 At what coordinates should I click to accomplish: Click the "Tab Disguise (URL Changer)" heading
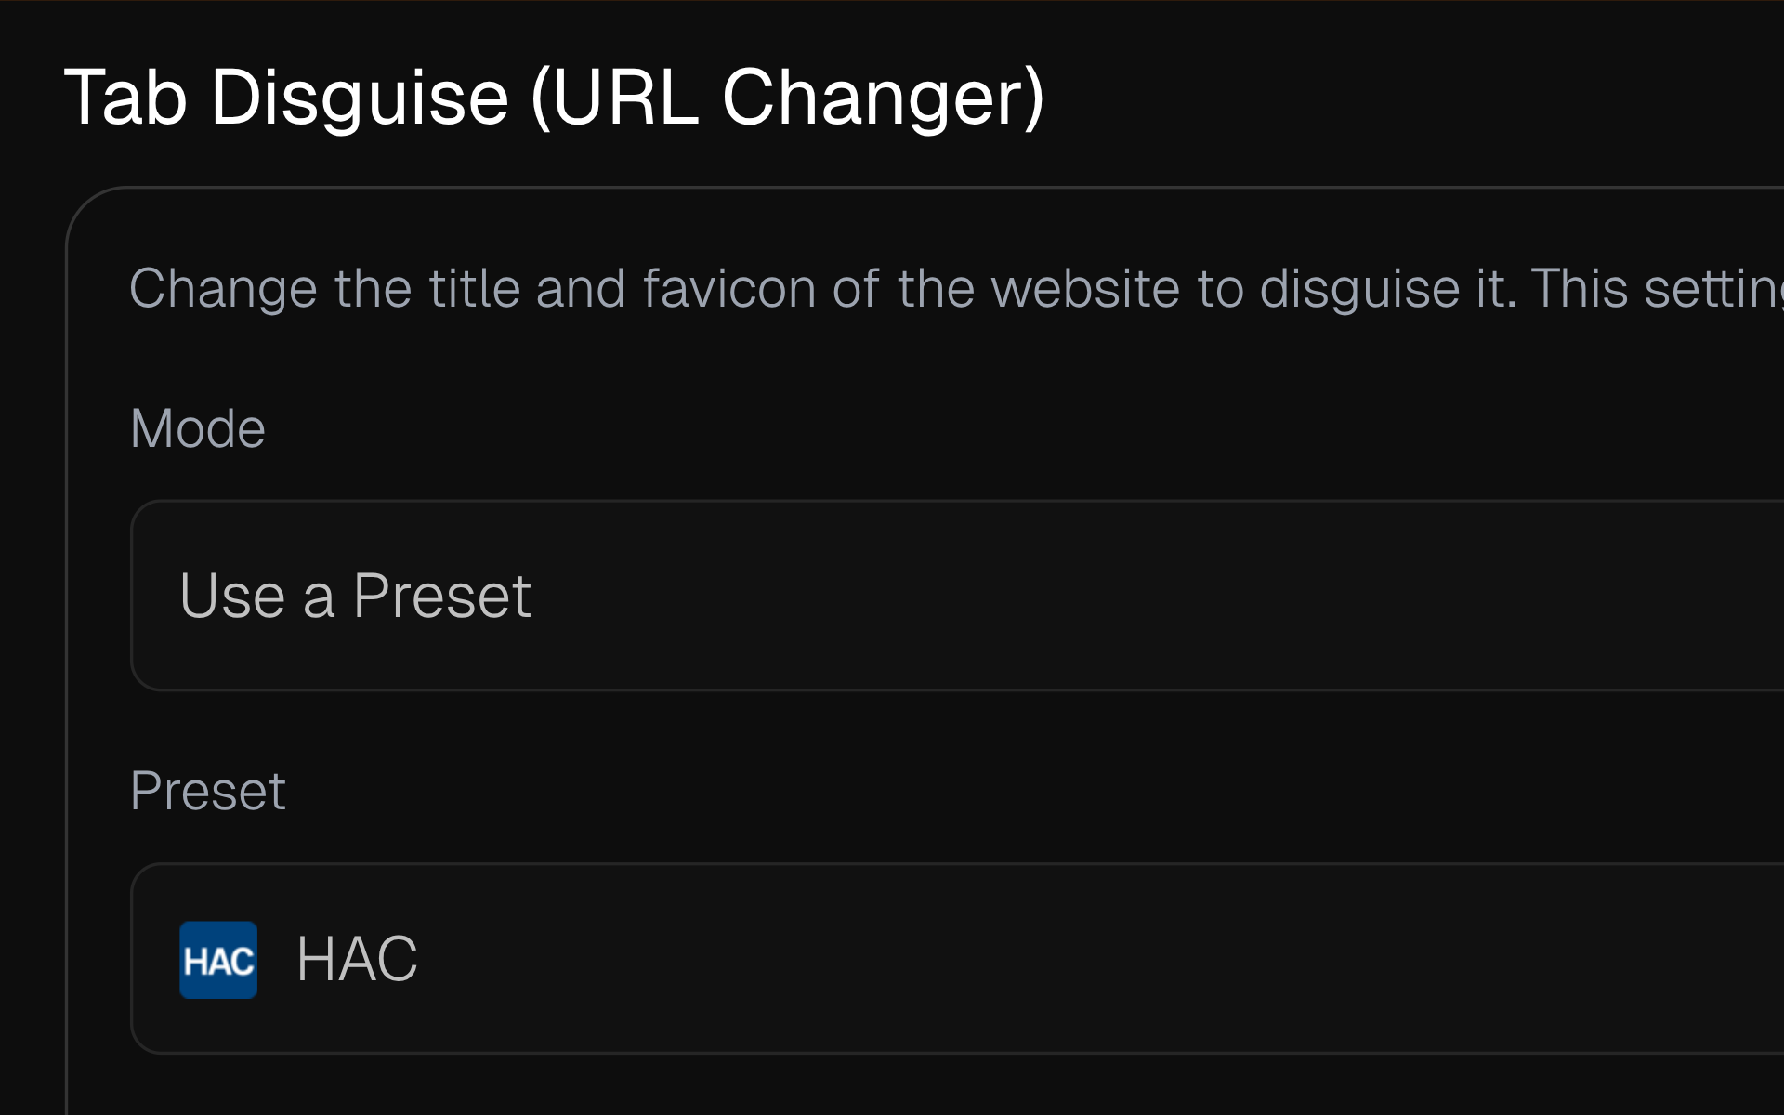[x=554, y=98]
